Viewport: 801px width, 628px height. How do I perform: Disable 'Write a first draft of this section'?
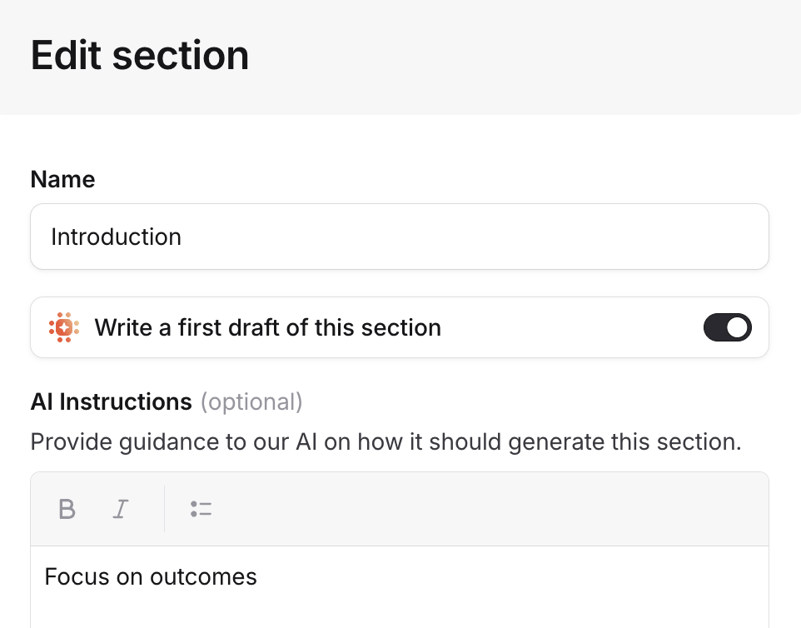click(727, 326)
